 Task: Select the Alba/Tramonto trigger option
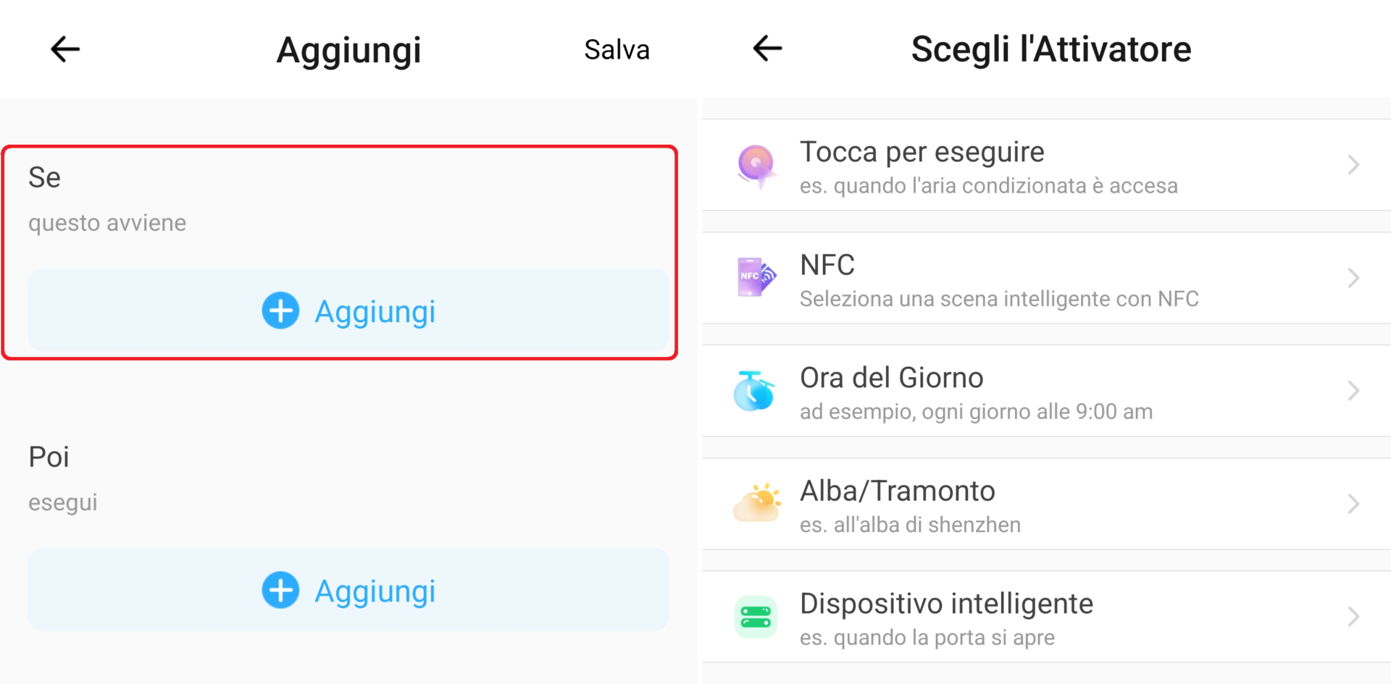[1014, 504]
